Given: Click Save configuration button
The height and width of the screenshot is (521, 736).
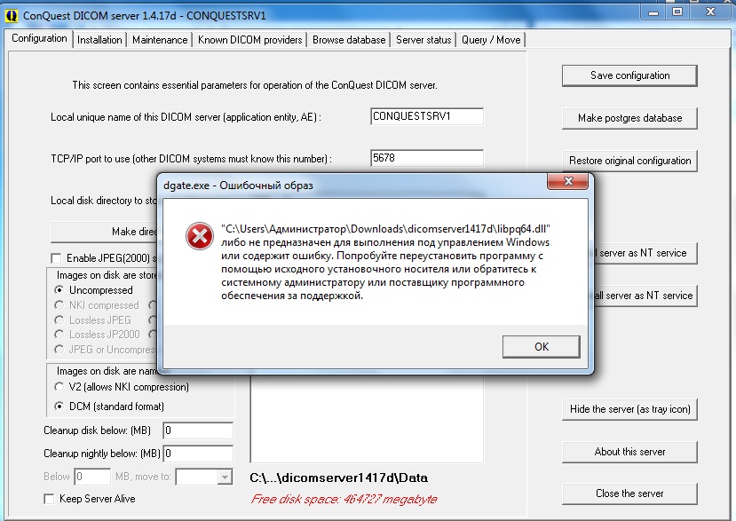Looking at the screenshot, I should tap(629, 75).
